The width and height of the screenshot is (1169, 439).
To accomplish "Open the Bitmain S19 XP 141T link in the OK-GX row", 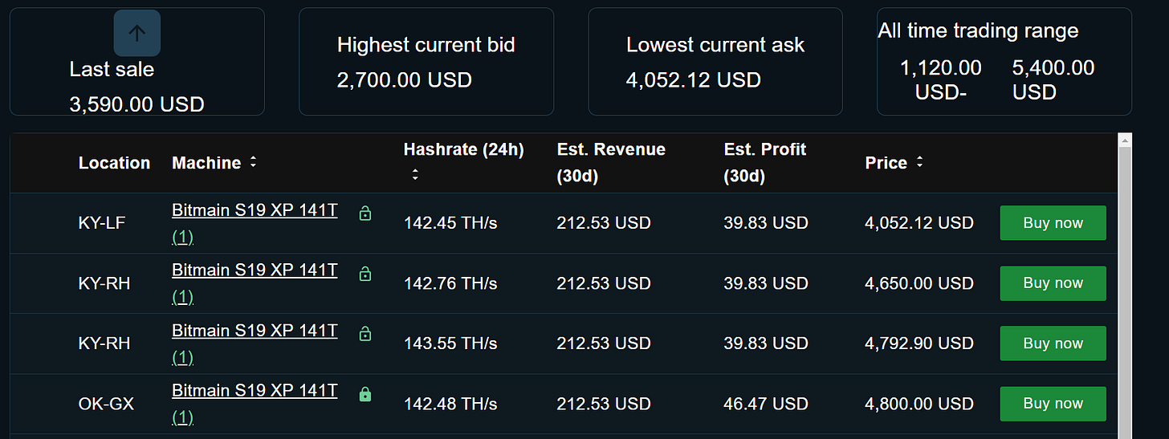I will (255, 392).
